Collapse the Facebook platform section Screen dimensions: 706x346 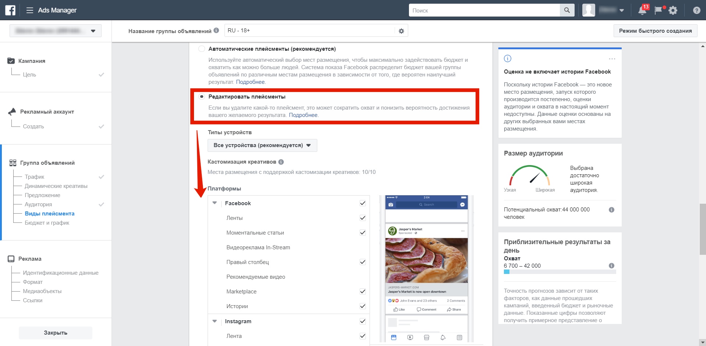pos(215,203)
